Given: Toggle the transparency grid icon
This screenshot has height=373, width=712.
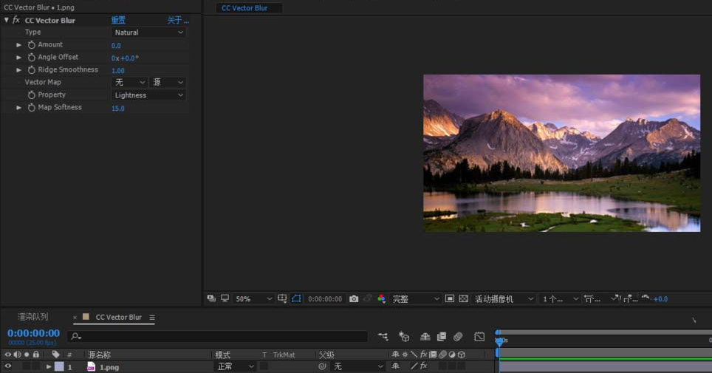Looking at the screenshot, I should pos(463,298).
